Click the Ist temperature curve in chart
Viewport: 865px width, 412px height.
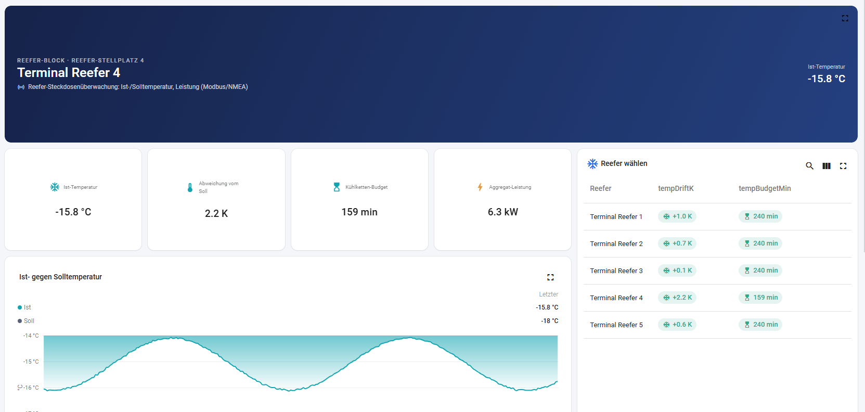(x=301, y=363)
